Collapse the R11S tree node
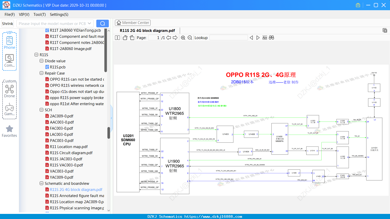 (36, 55)
